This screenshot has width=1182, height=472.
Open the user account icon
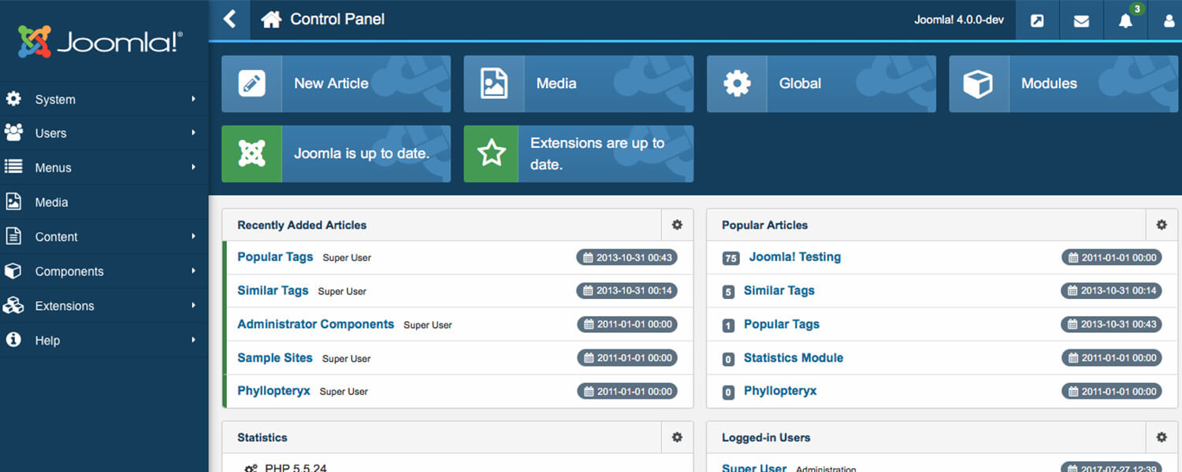click(1169, 21)
